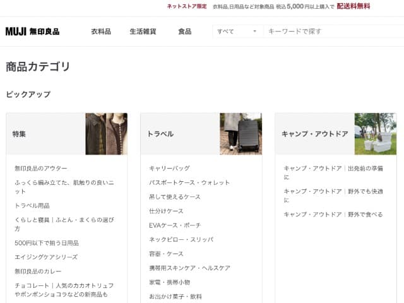This screenshot has height=303, width=404.
Task: Select the トラベル用品 link
Action: point(32,206)
